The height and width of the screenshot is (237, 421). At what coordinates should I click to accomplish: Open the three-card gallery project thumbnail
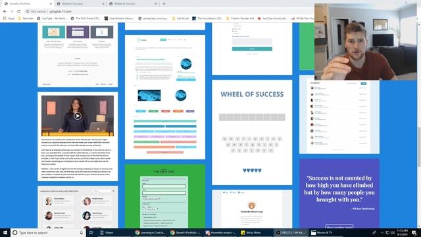(x=78, y=55)
